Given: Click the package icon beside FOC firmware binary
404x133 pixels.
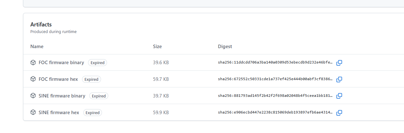Looking at the screenshot, I should 33,63.
